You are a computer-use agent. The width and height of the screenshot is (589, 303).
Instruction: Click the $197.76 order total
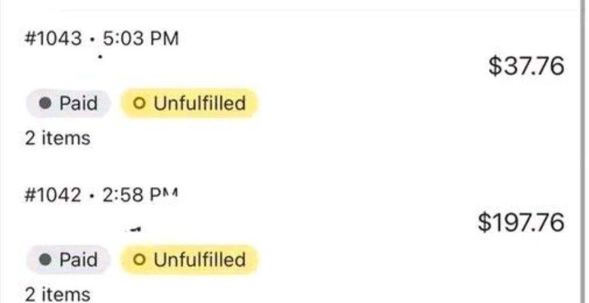521,223
